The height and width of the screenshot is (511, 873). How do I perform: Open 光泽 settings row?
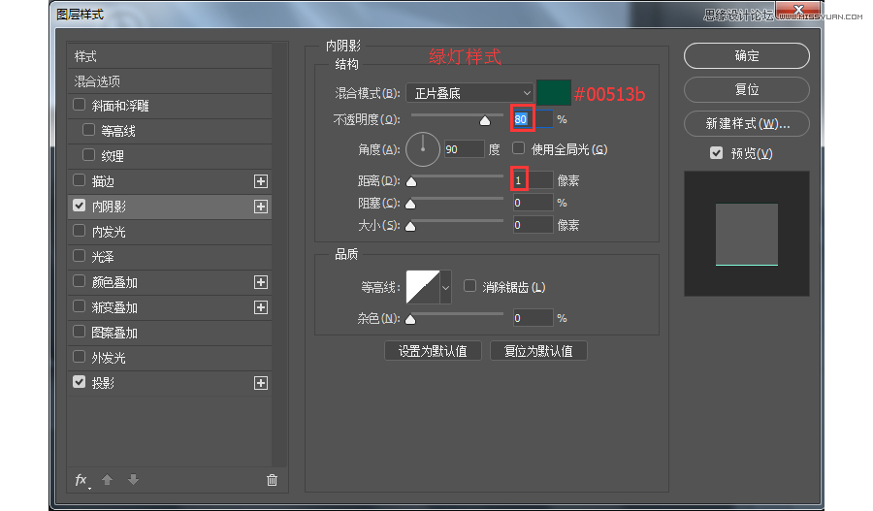click(169, 257)
